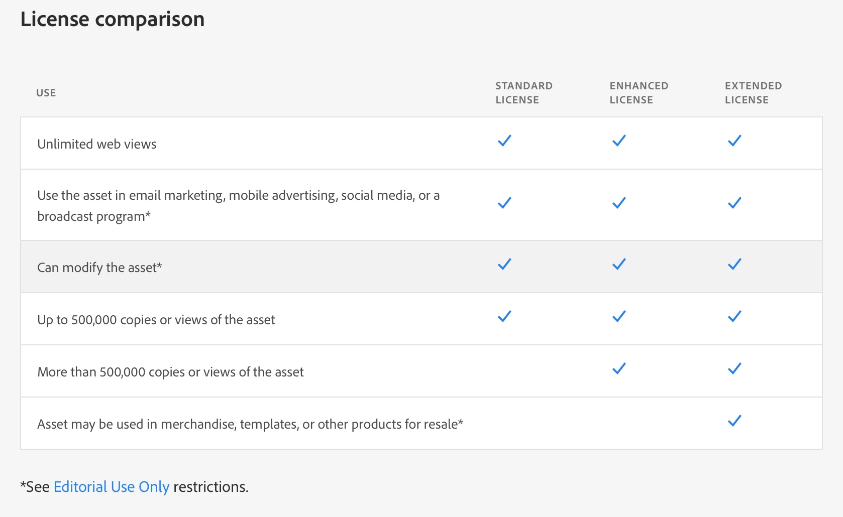Click Standard checkmark in email marketing row
Screen dimensions: 843x517
tap(504, 203)
